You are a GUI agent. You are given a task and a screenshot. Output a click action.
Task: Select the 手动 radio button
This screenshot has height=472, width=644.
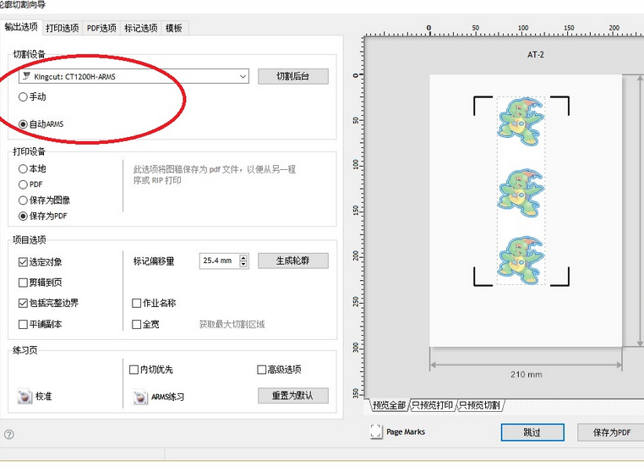pyautogui.click(x=24, y=97)
